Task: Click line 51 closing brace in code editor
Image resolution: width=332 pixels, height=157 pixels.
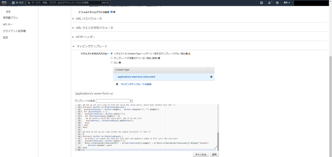Action: [x=83, y=150]
